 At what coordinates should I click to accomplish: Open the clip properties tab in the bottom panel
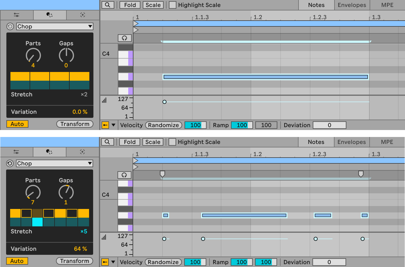[x=16, y=152]
